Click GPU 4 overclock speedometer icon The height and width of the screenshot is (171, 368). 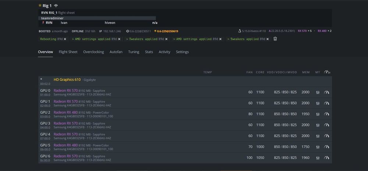pos(327,136)
